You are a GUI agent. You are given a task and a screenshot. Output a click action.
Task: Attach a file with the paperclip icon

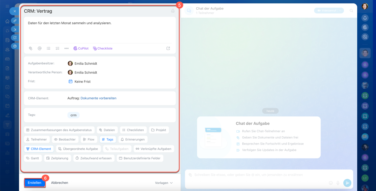(x=30, y=48)
